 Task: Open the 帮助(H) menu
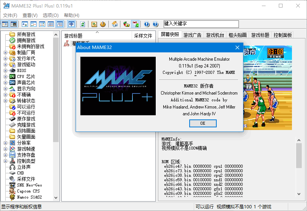[x=71, y=15]
